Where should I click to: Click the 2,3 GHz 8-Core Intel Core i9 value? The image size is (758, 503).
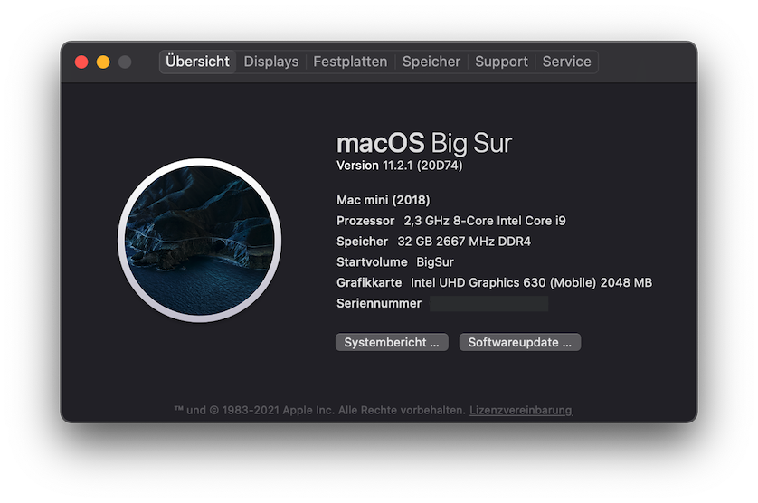coord(485,221)
